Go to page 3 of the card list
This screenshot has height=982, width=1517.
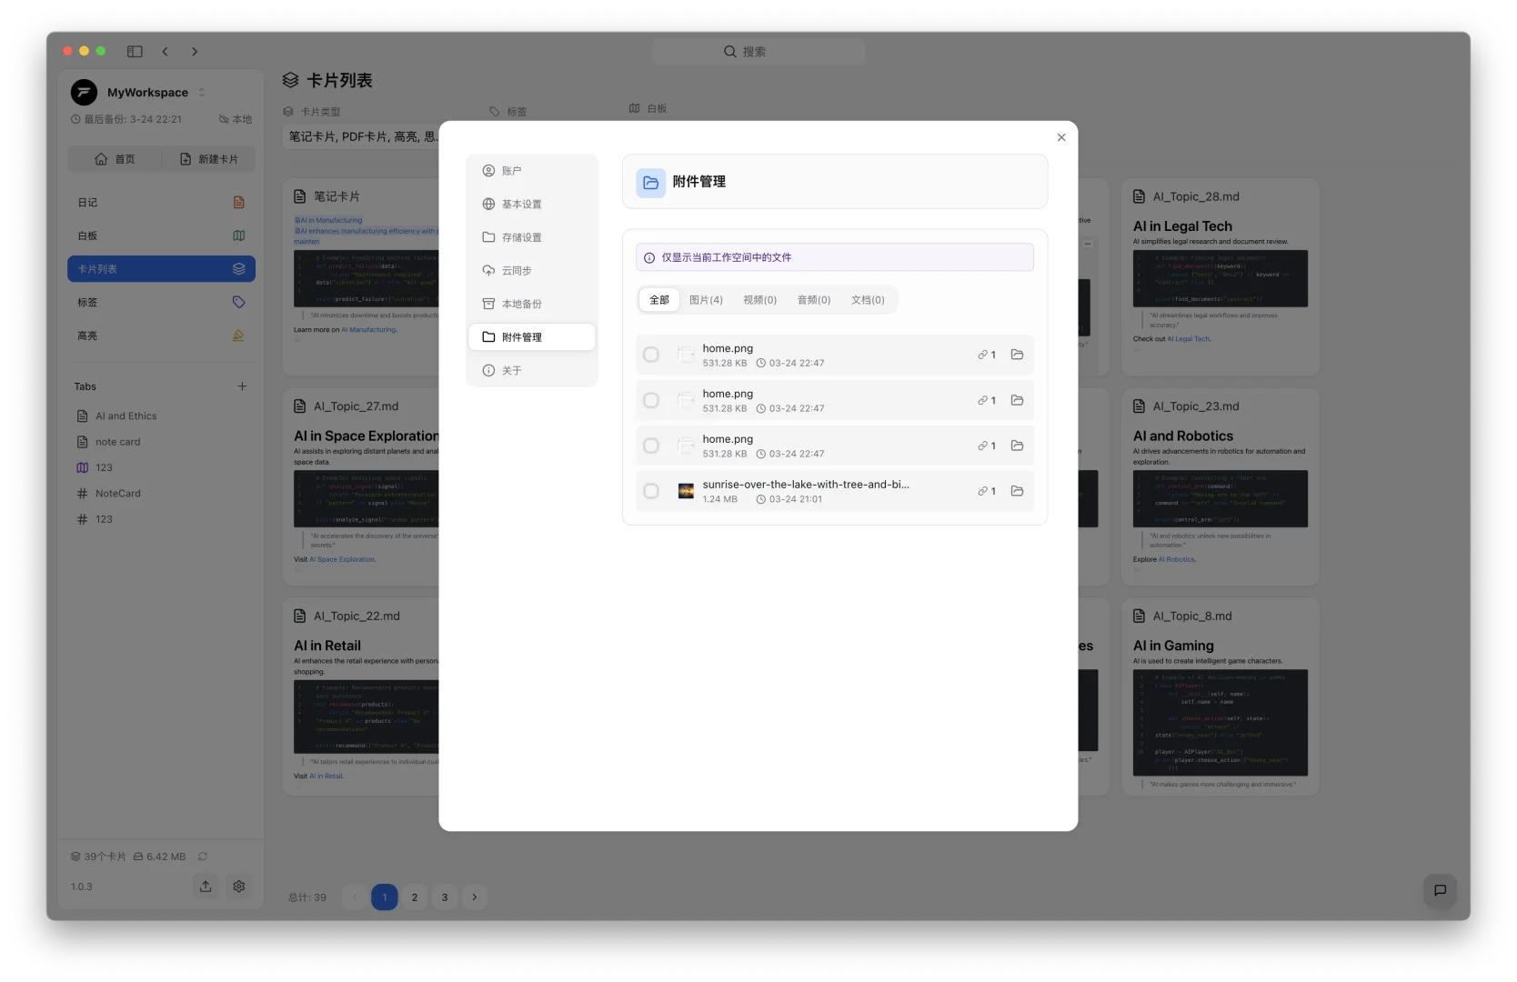point(445,897)
